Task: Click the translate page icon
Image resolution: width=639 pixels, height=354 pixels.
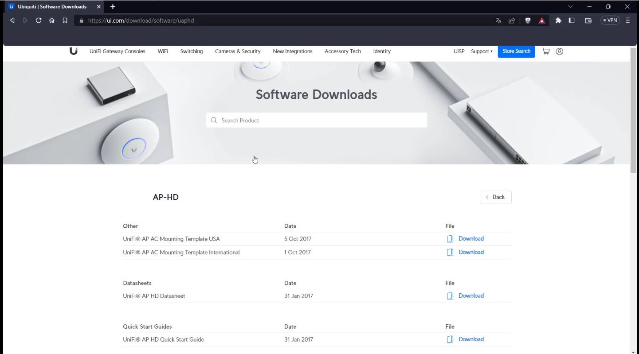Action: click(498, 20)
